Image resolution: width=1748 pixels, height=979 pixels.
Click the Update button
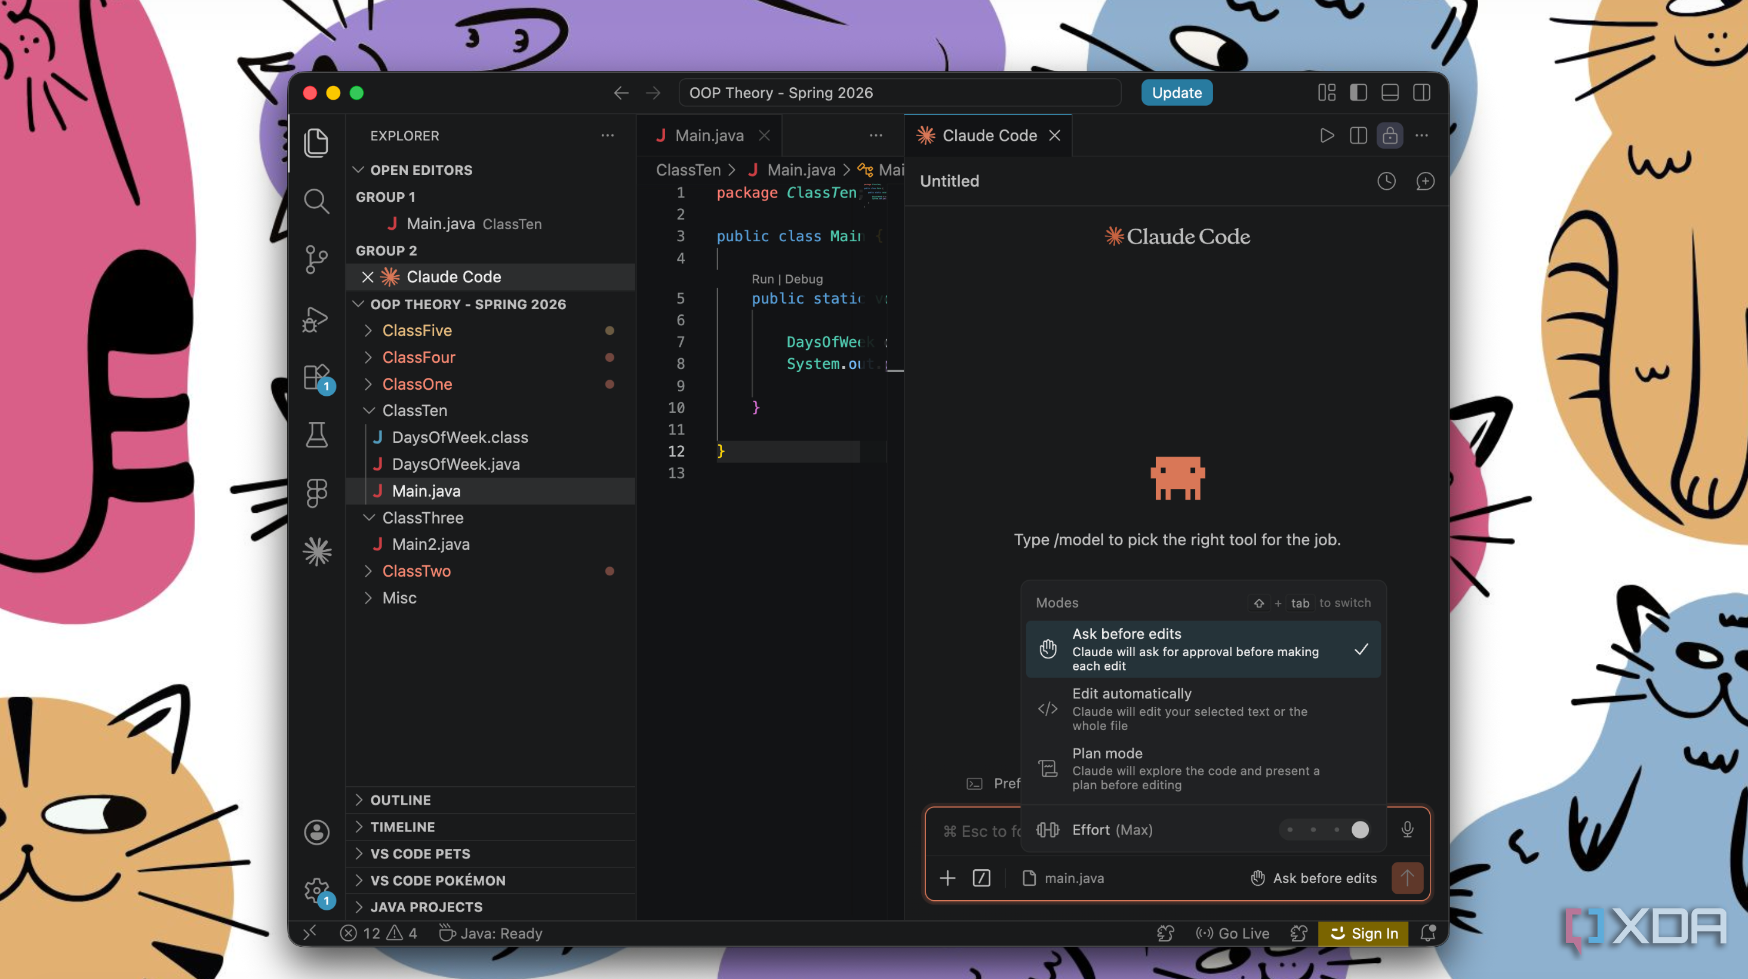(x=1177, y=93)
